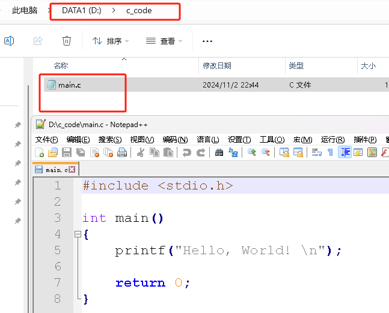Open the 运行(R) menu
This screenshot has width=389, height=313.
[x=332, y=140]
